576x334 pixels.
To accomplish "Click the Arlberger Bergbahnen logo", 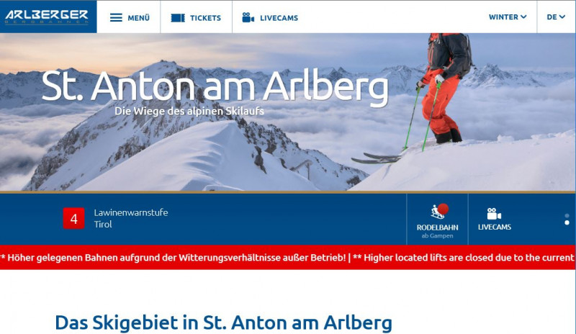I will coord(47,17).
